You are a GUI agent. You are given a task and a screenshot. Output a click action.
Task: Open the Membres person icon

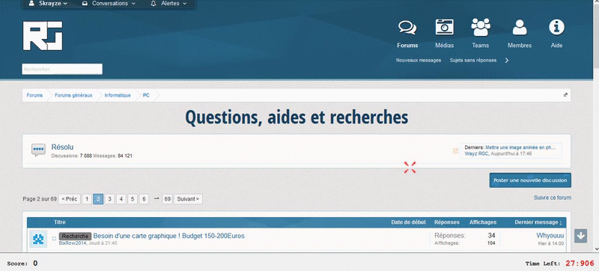pyautogui.click(x=520, y=27)
